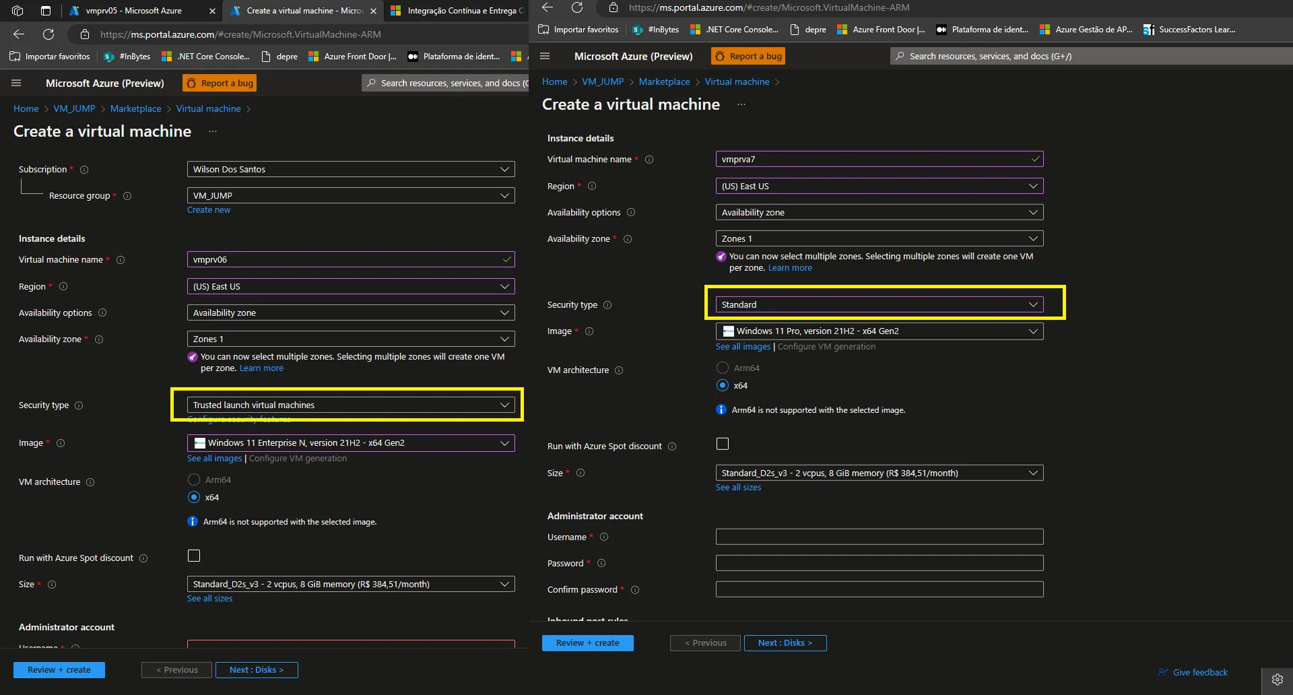
Task: Click browser back arrow in right window
Action: coord(548,7)
